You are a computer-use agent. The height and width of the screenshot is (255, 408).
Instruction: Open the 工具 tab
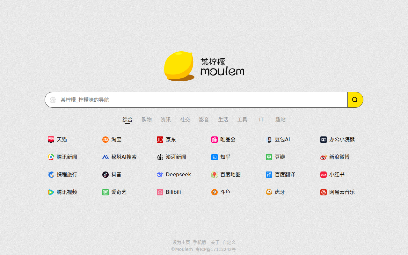point(242,120)
